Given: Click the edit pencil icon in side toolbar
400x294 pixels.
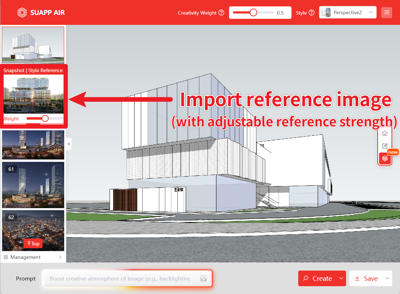Looking at the screenshot, I should click(385, 146).
